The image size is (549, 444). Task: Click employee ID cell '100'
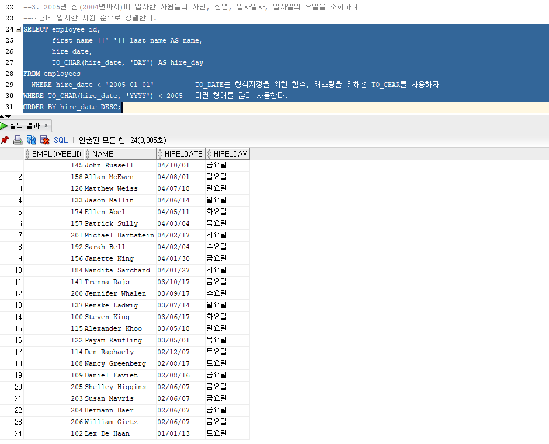click(54, 317)
